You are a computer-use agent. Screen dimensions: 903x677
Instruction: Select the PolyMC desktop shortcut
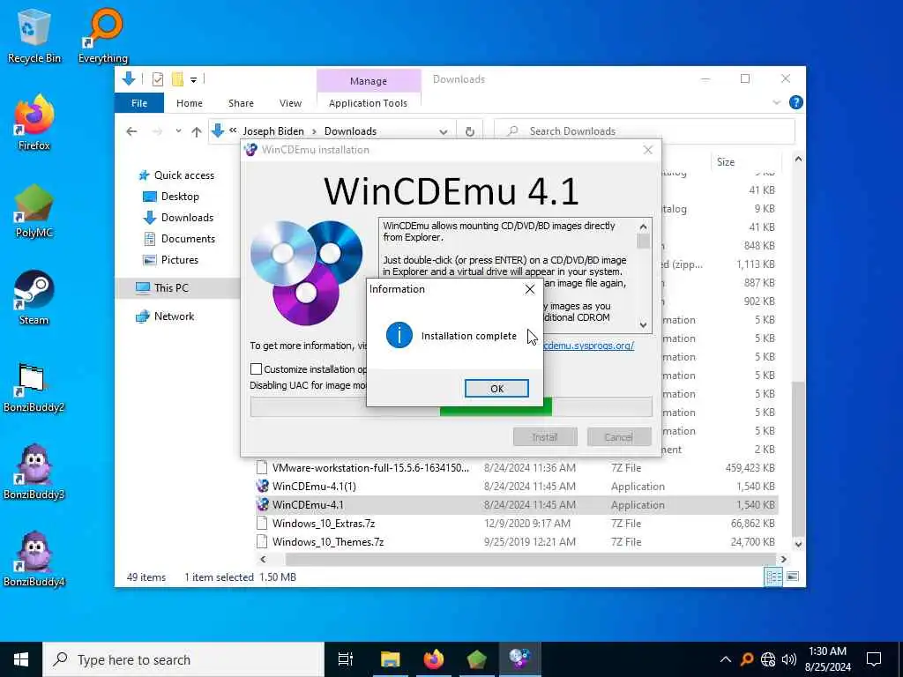[x=34, y=211]
